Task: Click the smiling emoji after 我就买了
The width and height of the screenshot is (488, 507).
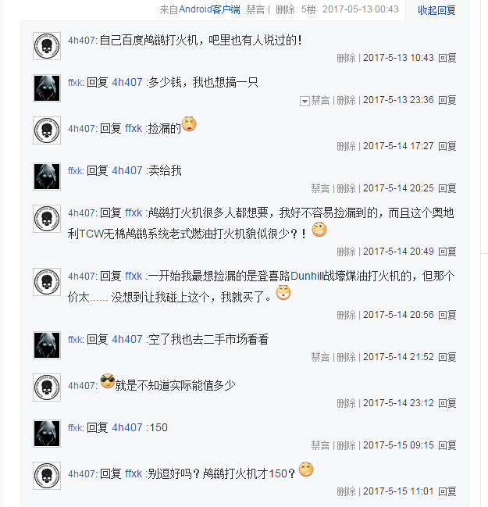Action: tap(283, 293)
